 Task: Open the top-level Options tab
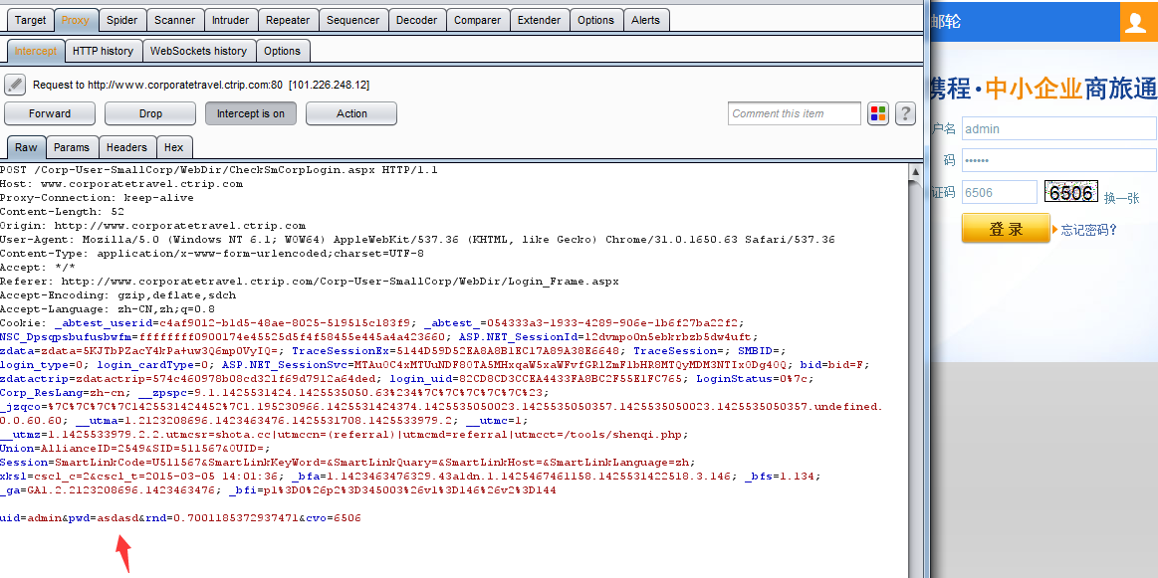(x=596, y=20)
